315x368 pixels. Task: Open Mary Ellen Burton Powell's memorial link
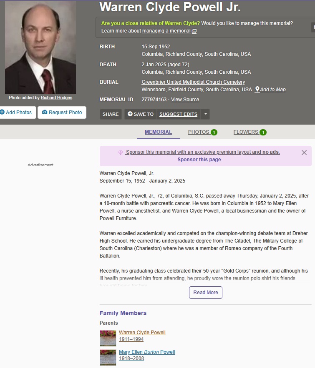[147, 352]
